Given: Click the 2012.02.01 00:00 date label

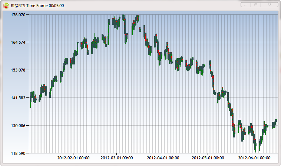Looking at the screenshot, I should tap(73, 158).
